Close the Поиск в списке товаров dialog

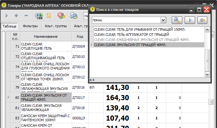click(x=206, y=10)
